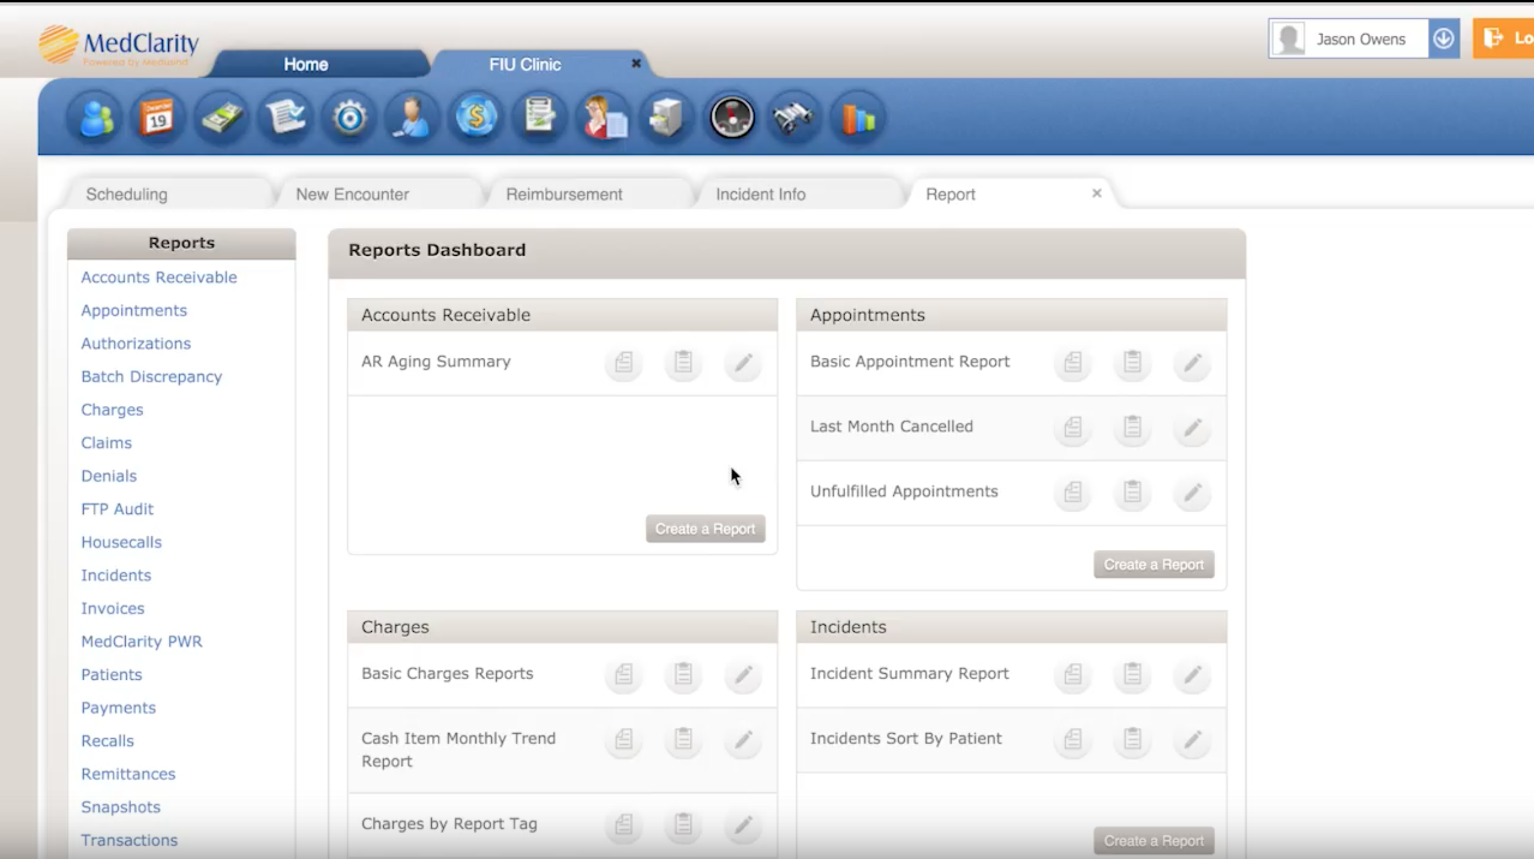Click the pencil edit icon for AR Aging Summary
The height and width of the screenshot is (859, 1534).
(x=743, y=363)
